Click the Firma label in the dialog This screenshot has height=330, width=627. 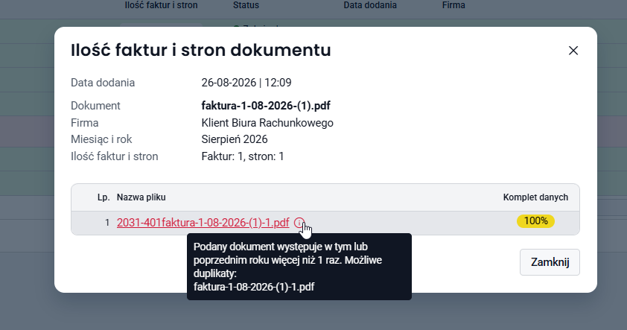(84, 123)
